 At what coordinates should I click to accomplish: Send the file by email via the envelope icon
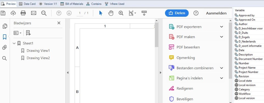coord(34,13)
